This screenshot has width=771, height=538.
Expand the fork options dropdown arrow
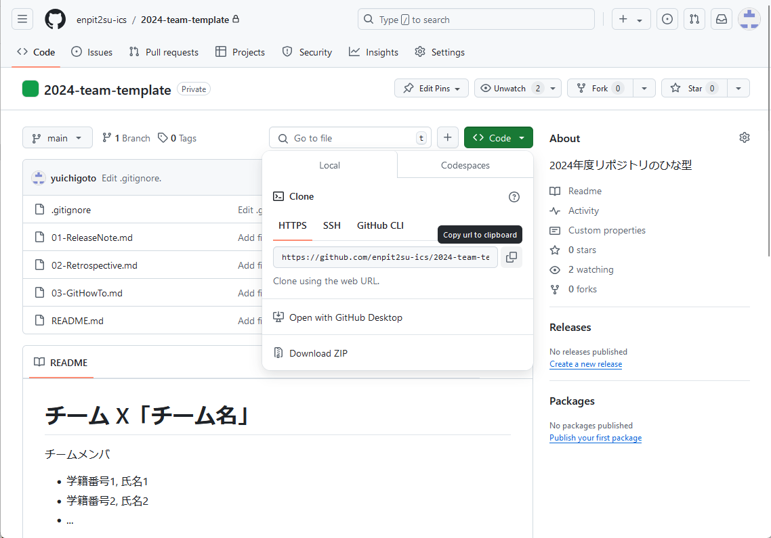pyautogui.click(x=644, y=89)
